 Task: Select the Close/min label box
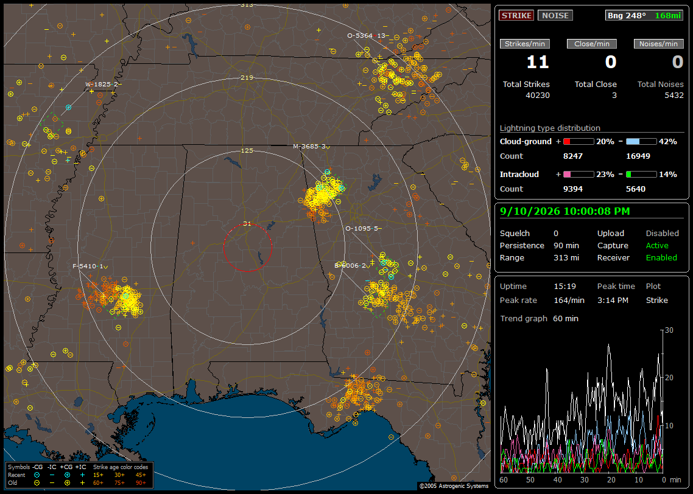(592, 44)
